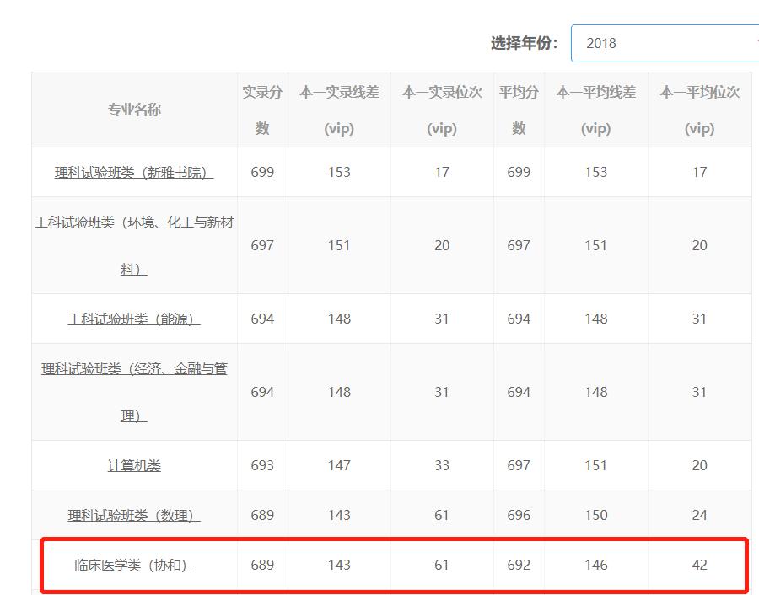Click the 专业名称 column header

click(133, 109)
